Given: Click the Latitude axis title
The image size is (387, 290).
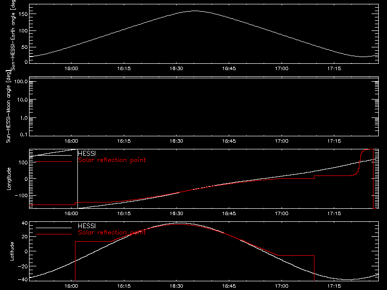Looking at the screenshot, I should pyautogui.click(x=12, y=251).
